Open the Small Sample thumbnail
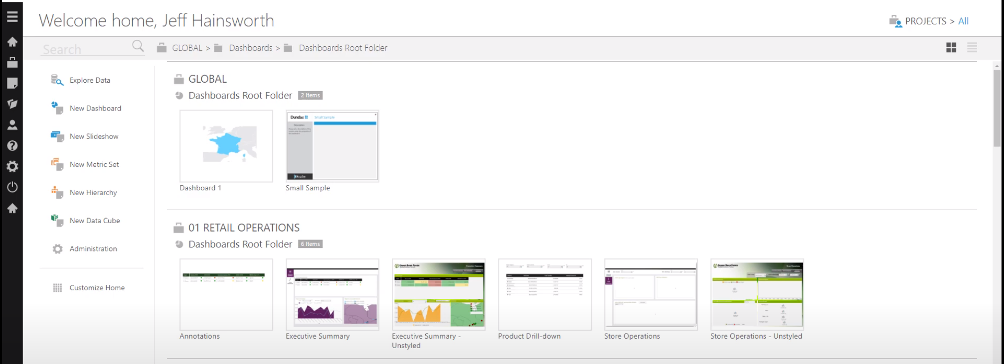Screen dimensions: 1004x364 333,146
